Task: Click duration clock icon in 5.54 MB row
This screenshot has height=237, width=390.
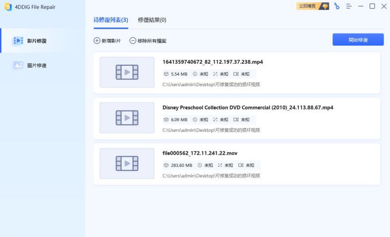Action: coord(195,74)
